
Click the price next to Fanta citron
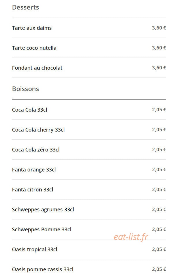[x=159, y=190]
